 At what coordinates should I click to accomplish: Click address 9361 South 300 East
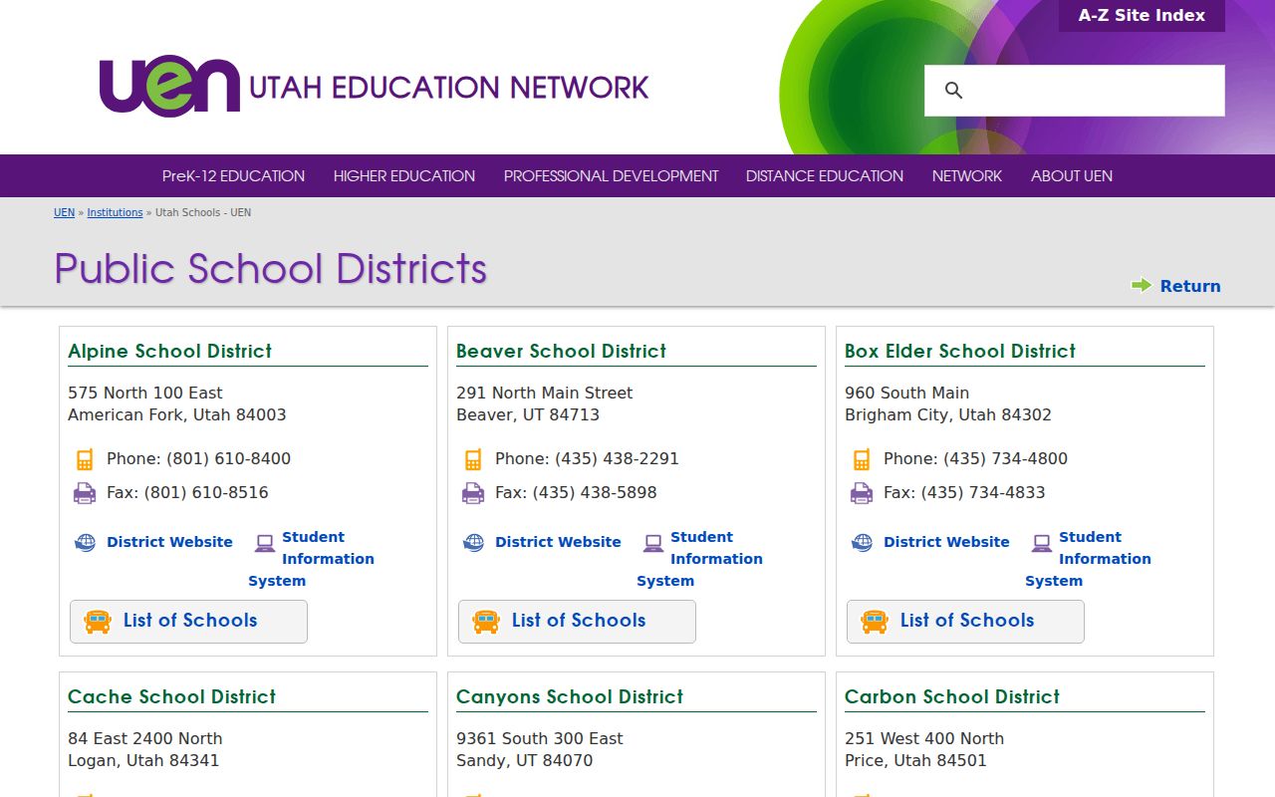(x=539, y=738)
